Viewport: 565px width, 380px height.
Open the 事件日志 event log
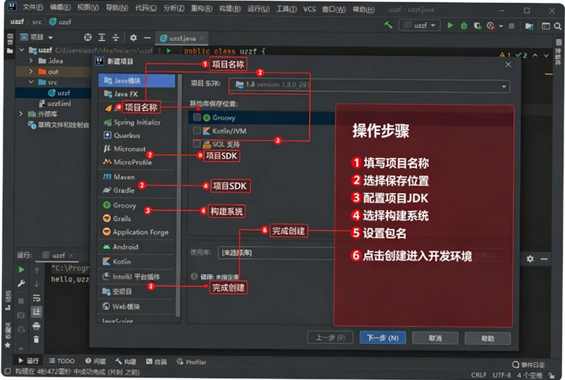(x=529, y=364)
